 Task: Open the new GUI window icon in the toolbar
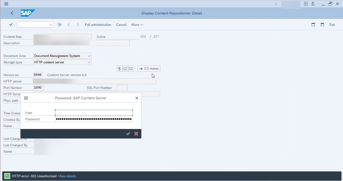click(313, 25)
